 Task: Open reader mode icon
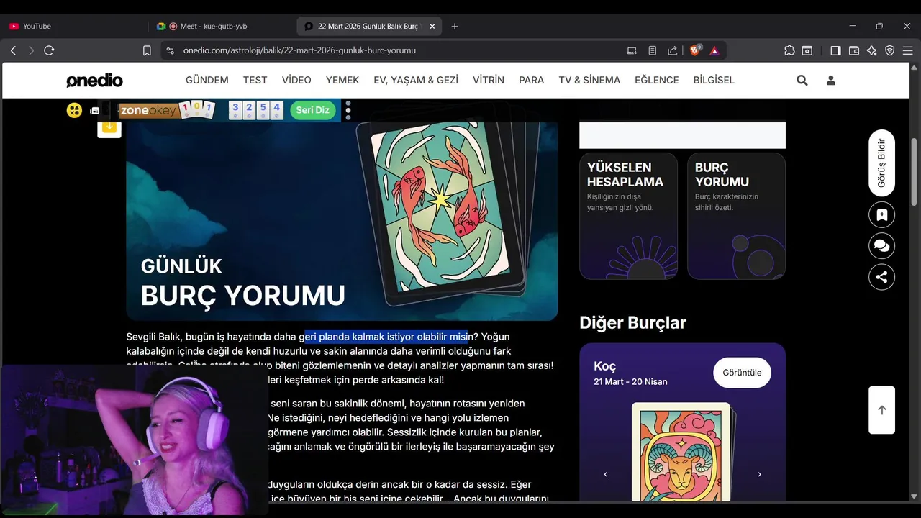652,50
